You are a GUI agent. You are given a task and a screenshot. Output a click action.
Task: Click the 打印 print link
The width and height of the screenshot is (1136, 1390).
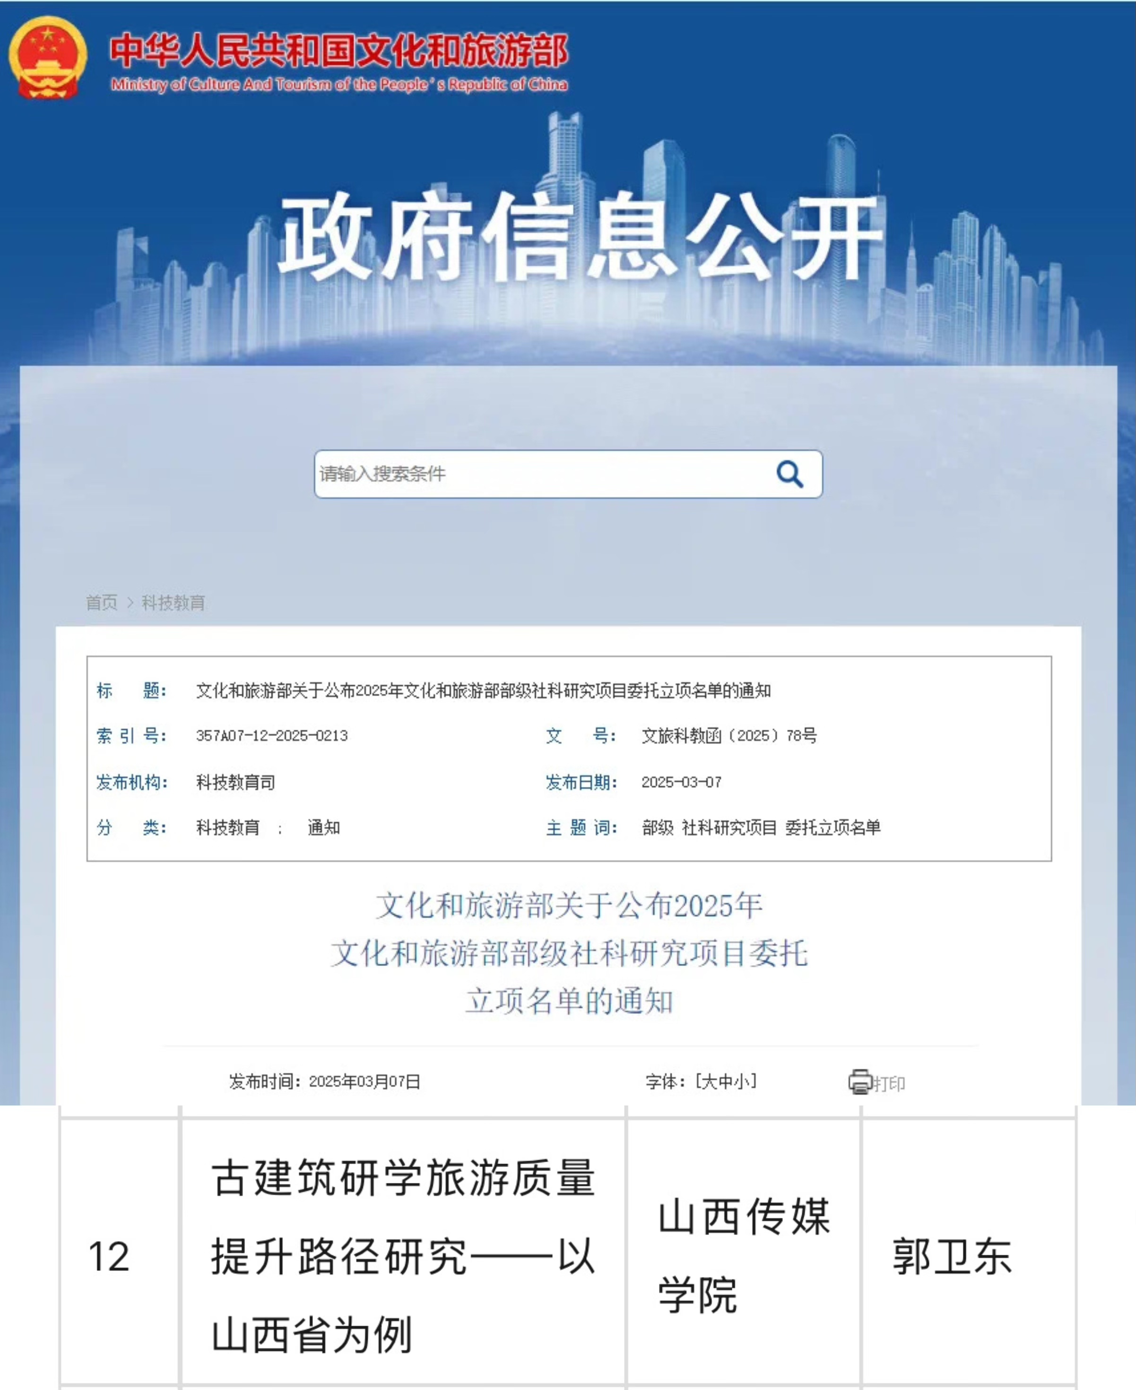click(x=889, y=1084)
